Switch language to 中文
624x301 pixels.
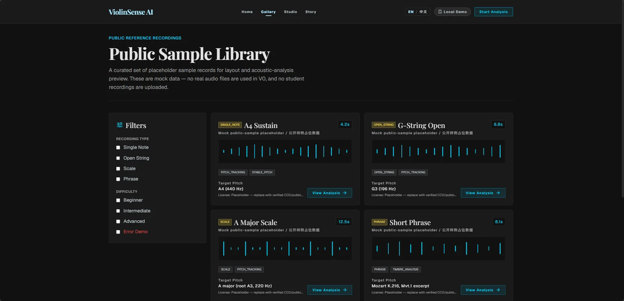tap(423, 12)
